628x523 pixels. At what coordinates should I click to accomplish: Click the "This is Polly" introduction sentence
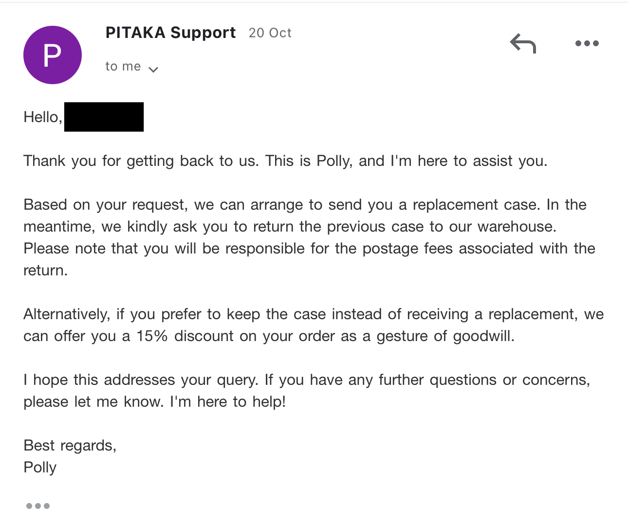click(x=406, y=161)
